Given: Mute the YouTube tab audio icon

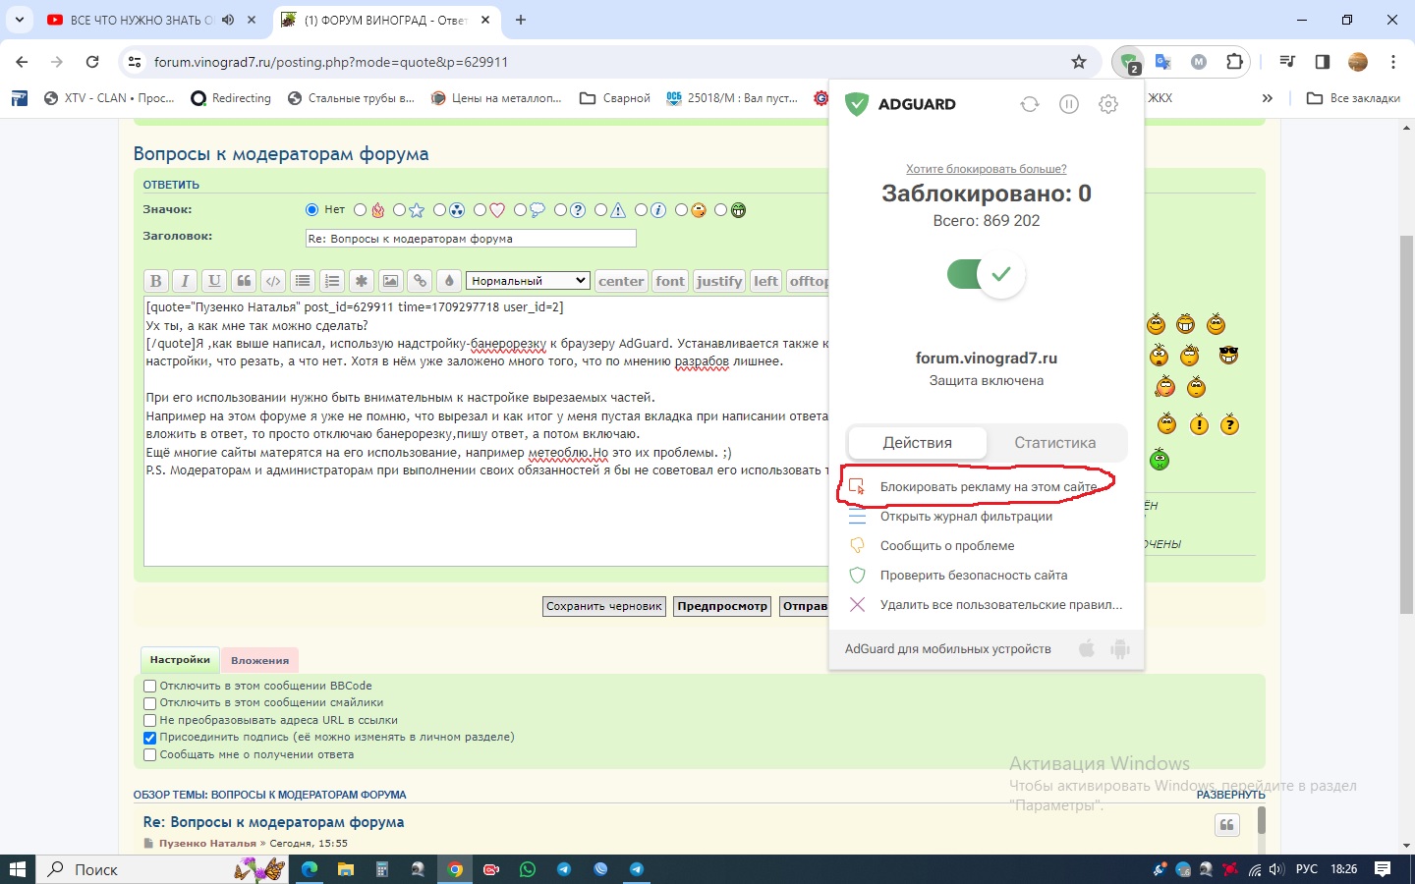Looking at the screenshot, I should [229, 20].
